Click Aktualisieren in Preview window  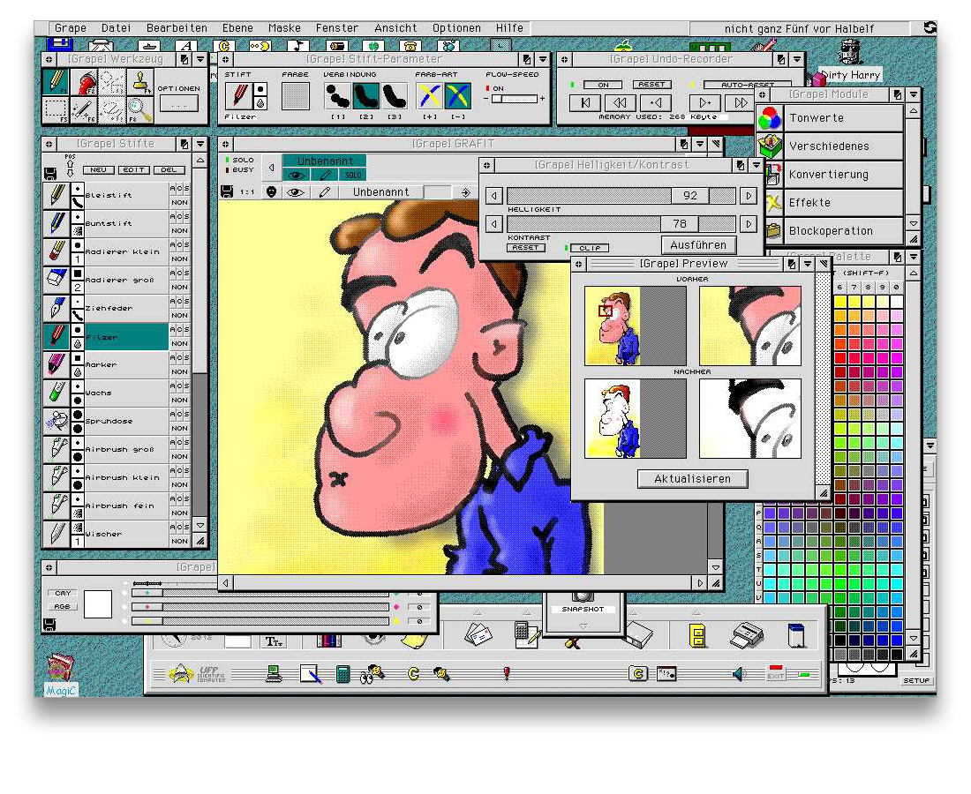tap(692, 479)
